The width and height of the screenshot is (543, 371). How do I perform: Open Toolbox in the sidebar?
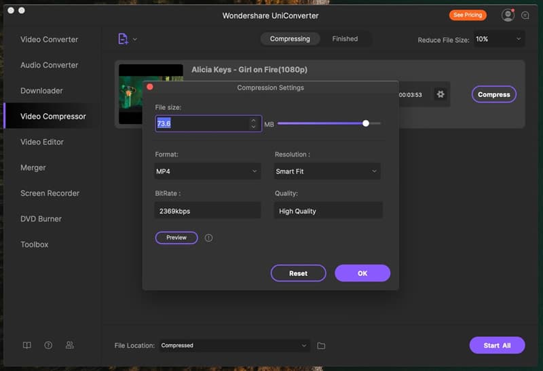35,244
